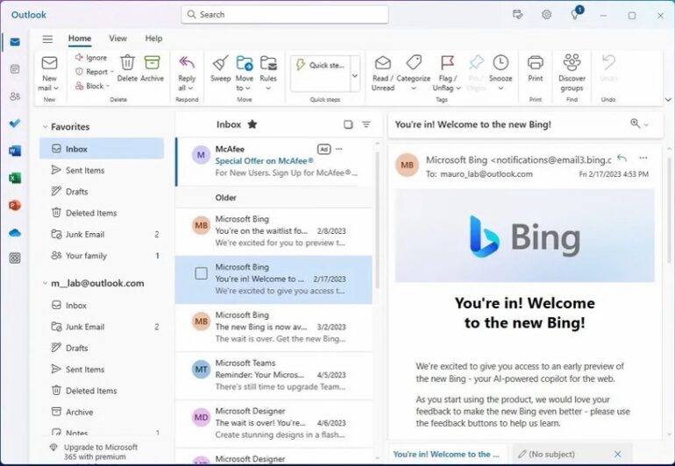Click Upgrade to Microsoft 365 link
Image resolution: width=675 pixels, height=466 pixels.
[101, 452]
